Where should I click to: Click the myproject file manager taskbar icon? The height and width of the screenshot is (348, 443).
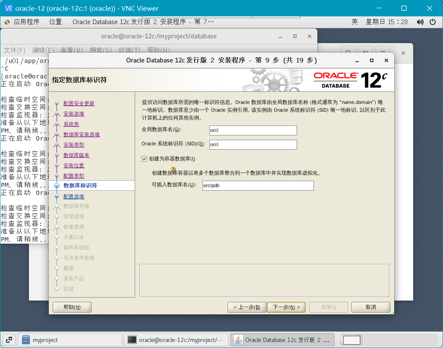(26, 340)
